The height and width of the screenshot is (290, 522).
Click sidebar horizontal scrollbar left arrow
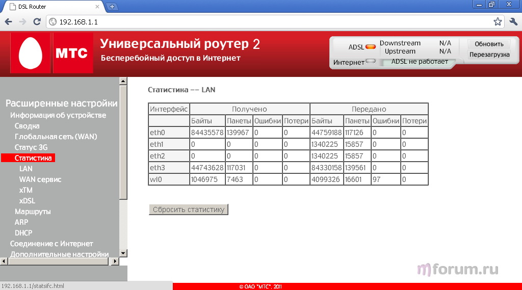click(4, 261)
